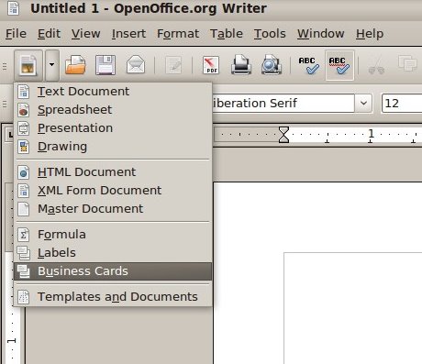Toggle AutoSpellcheck icon

(339, 65)
